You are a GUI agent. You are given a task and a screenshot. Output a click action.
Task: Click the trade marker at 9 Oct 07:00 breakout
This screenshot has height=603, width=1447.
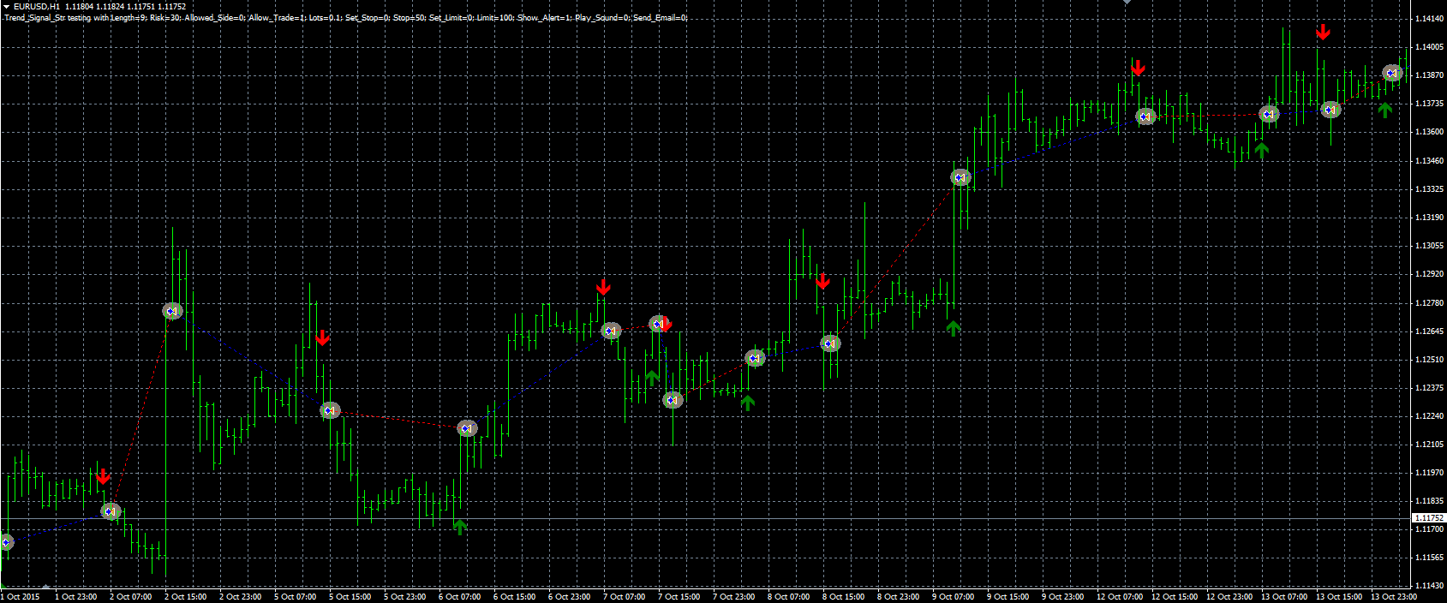960,177
